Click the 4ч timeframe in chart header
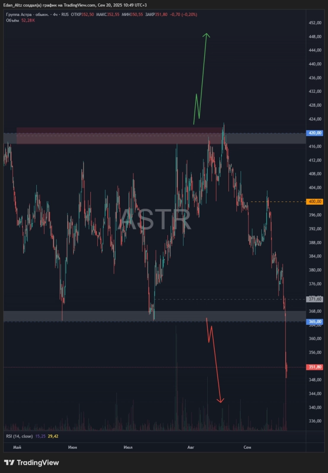The width and height of the screenshot is (328, 473). click(55, 15)
